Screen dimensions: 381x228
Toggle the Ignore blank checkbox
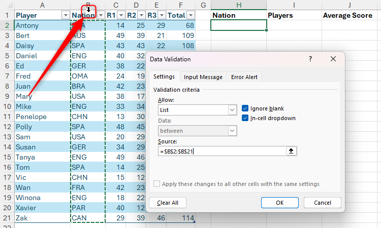tap(245, 108)
